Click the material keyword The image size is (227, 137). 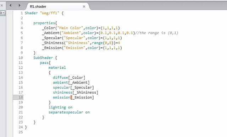57,68
